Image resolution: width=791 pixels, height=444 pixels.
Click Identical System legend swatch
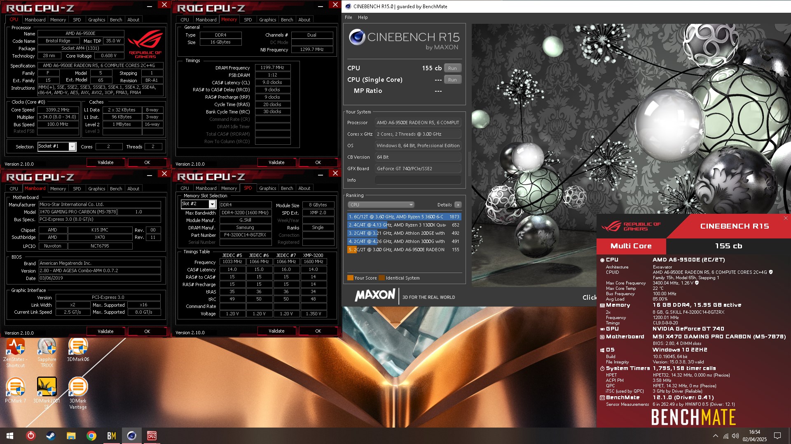click(381, 278)
